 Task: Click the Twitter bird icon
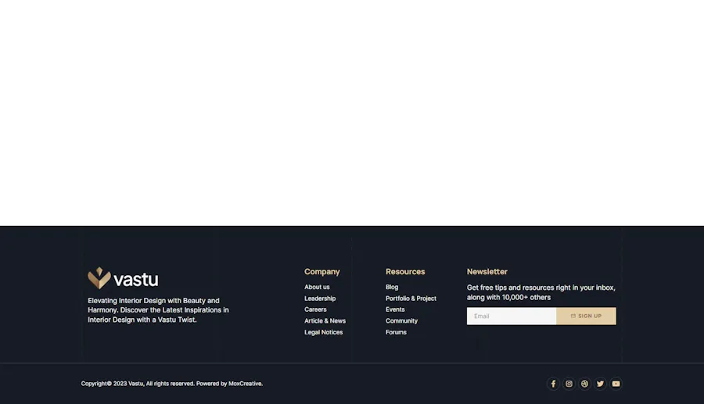pos(600,384)
